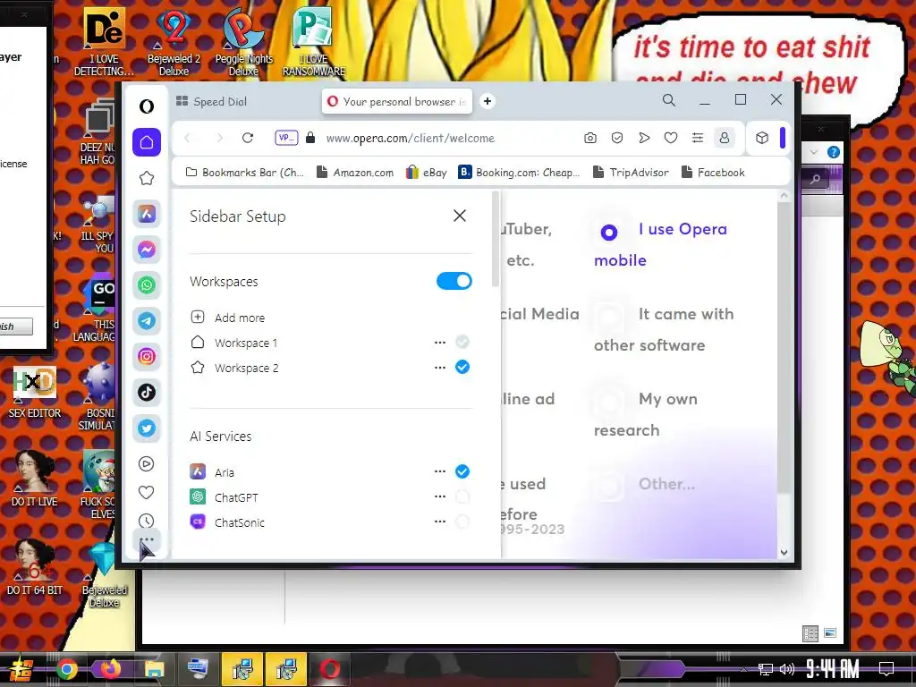Open the Player icon in sidebar

tap(147, 464)
